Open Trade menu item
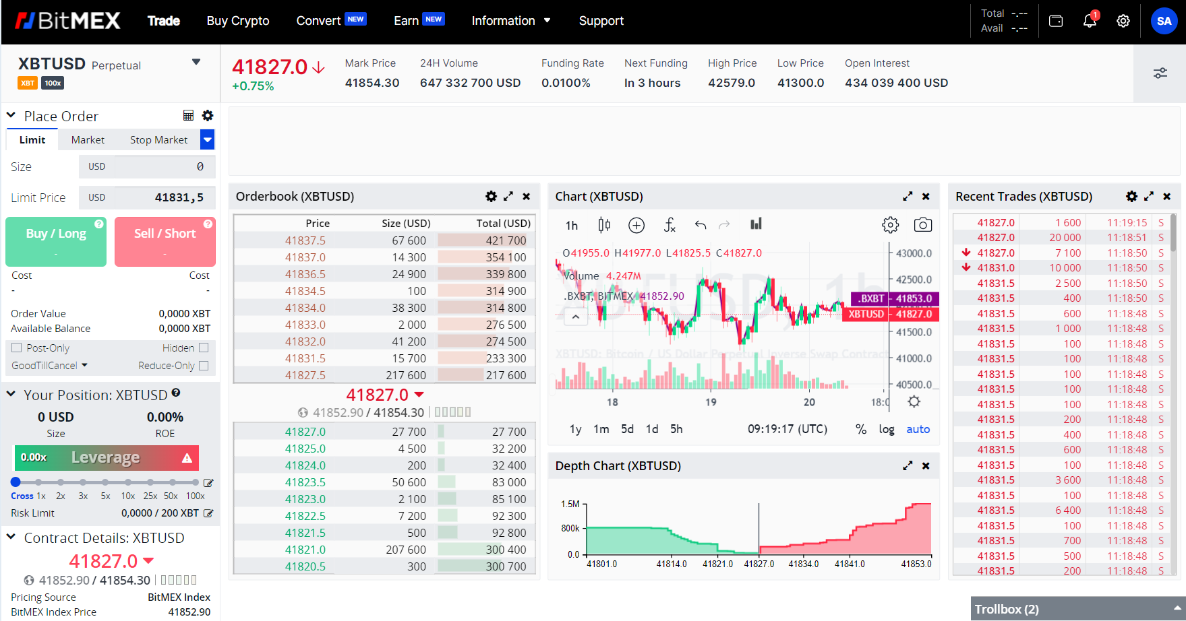 pos(164,21)
